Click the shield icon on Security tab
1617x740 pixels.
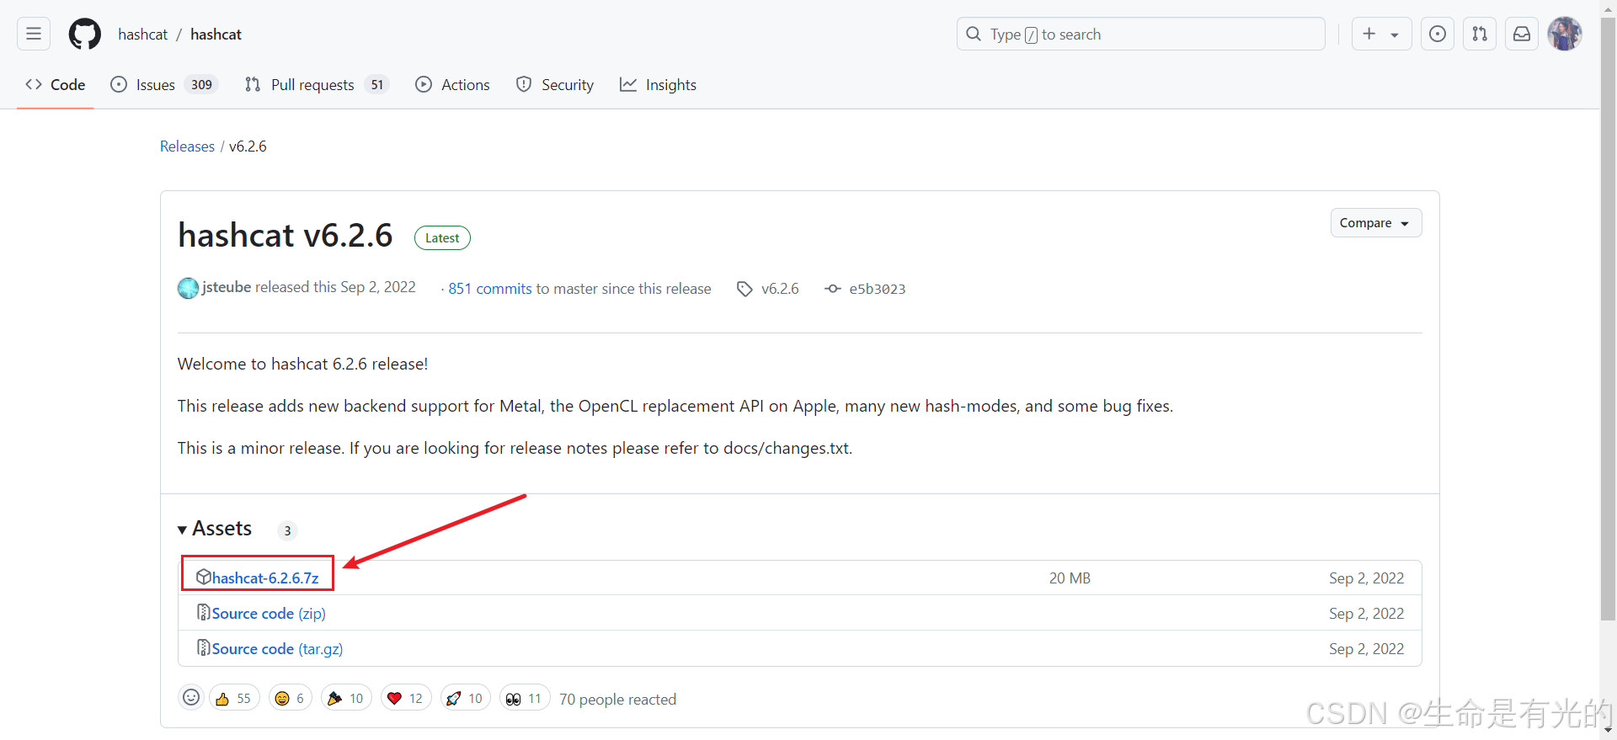524,84
